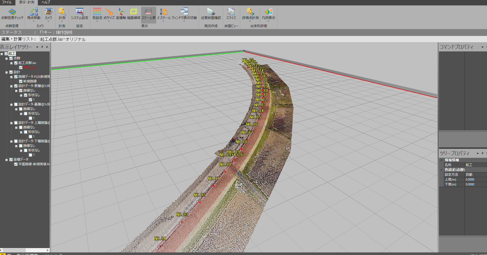Collapse the 設計 tree node
Viewport: 487px width, 255px height.
click(6, 72)
